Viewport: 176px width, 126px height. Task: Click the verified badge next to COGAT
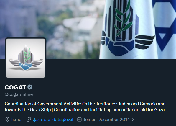pyautogui.click(x=30, y=87)
